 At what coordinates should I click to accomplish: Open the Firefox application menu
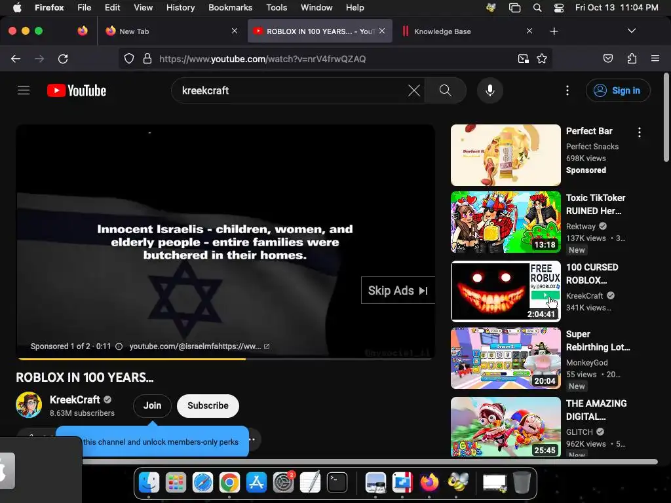click(x=655, y=58)
